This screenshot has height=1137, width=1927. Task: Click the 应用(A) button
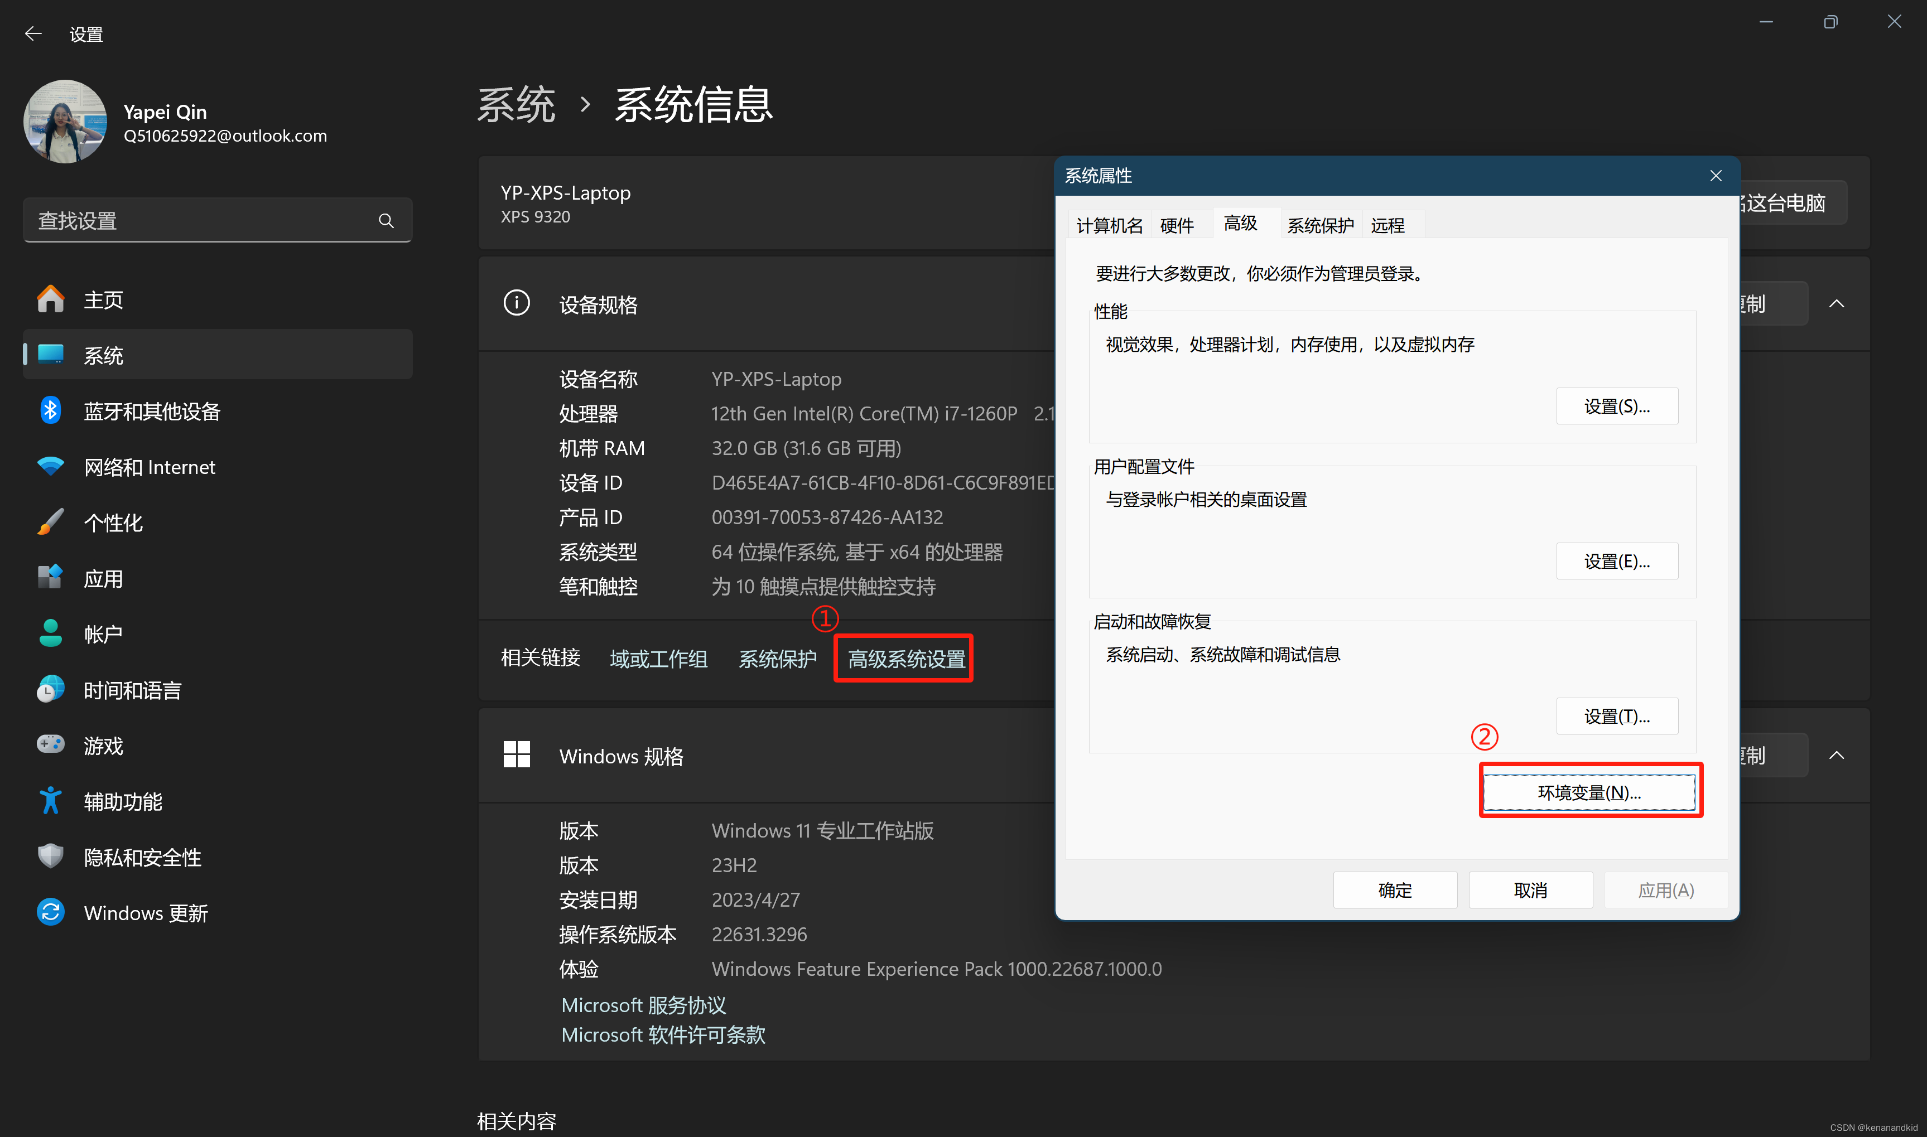(x=1666, y=891)
